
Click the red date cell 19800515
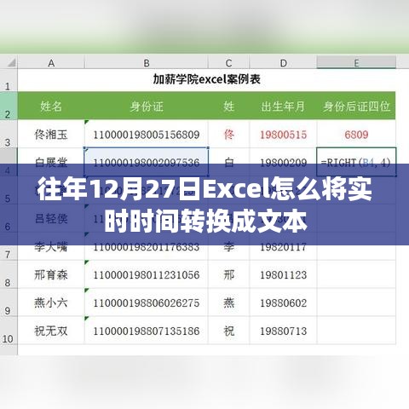[x=283, y=134]
